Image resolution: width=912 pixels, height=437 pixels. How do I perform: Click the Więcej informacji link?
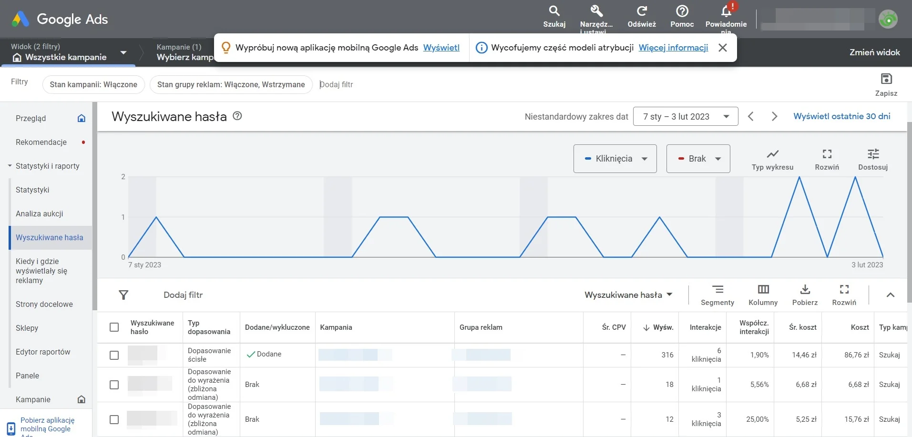click(x=673, y=48)
